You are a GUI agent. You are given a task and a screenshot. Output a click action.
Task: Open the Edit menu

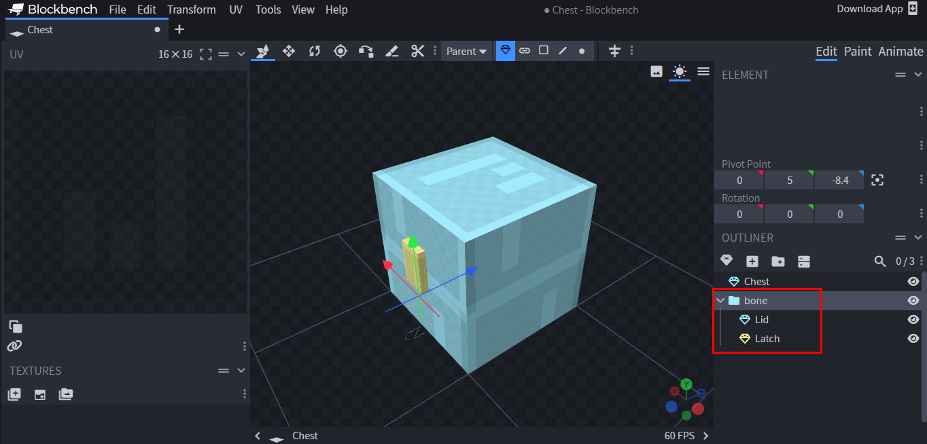point(146,10)
